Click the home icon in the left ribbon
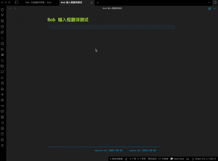This screenshot has height=161, width=218. pos(2,89)
